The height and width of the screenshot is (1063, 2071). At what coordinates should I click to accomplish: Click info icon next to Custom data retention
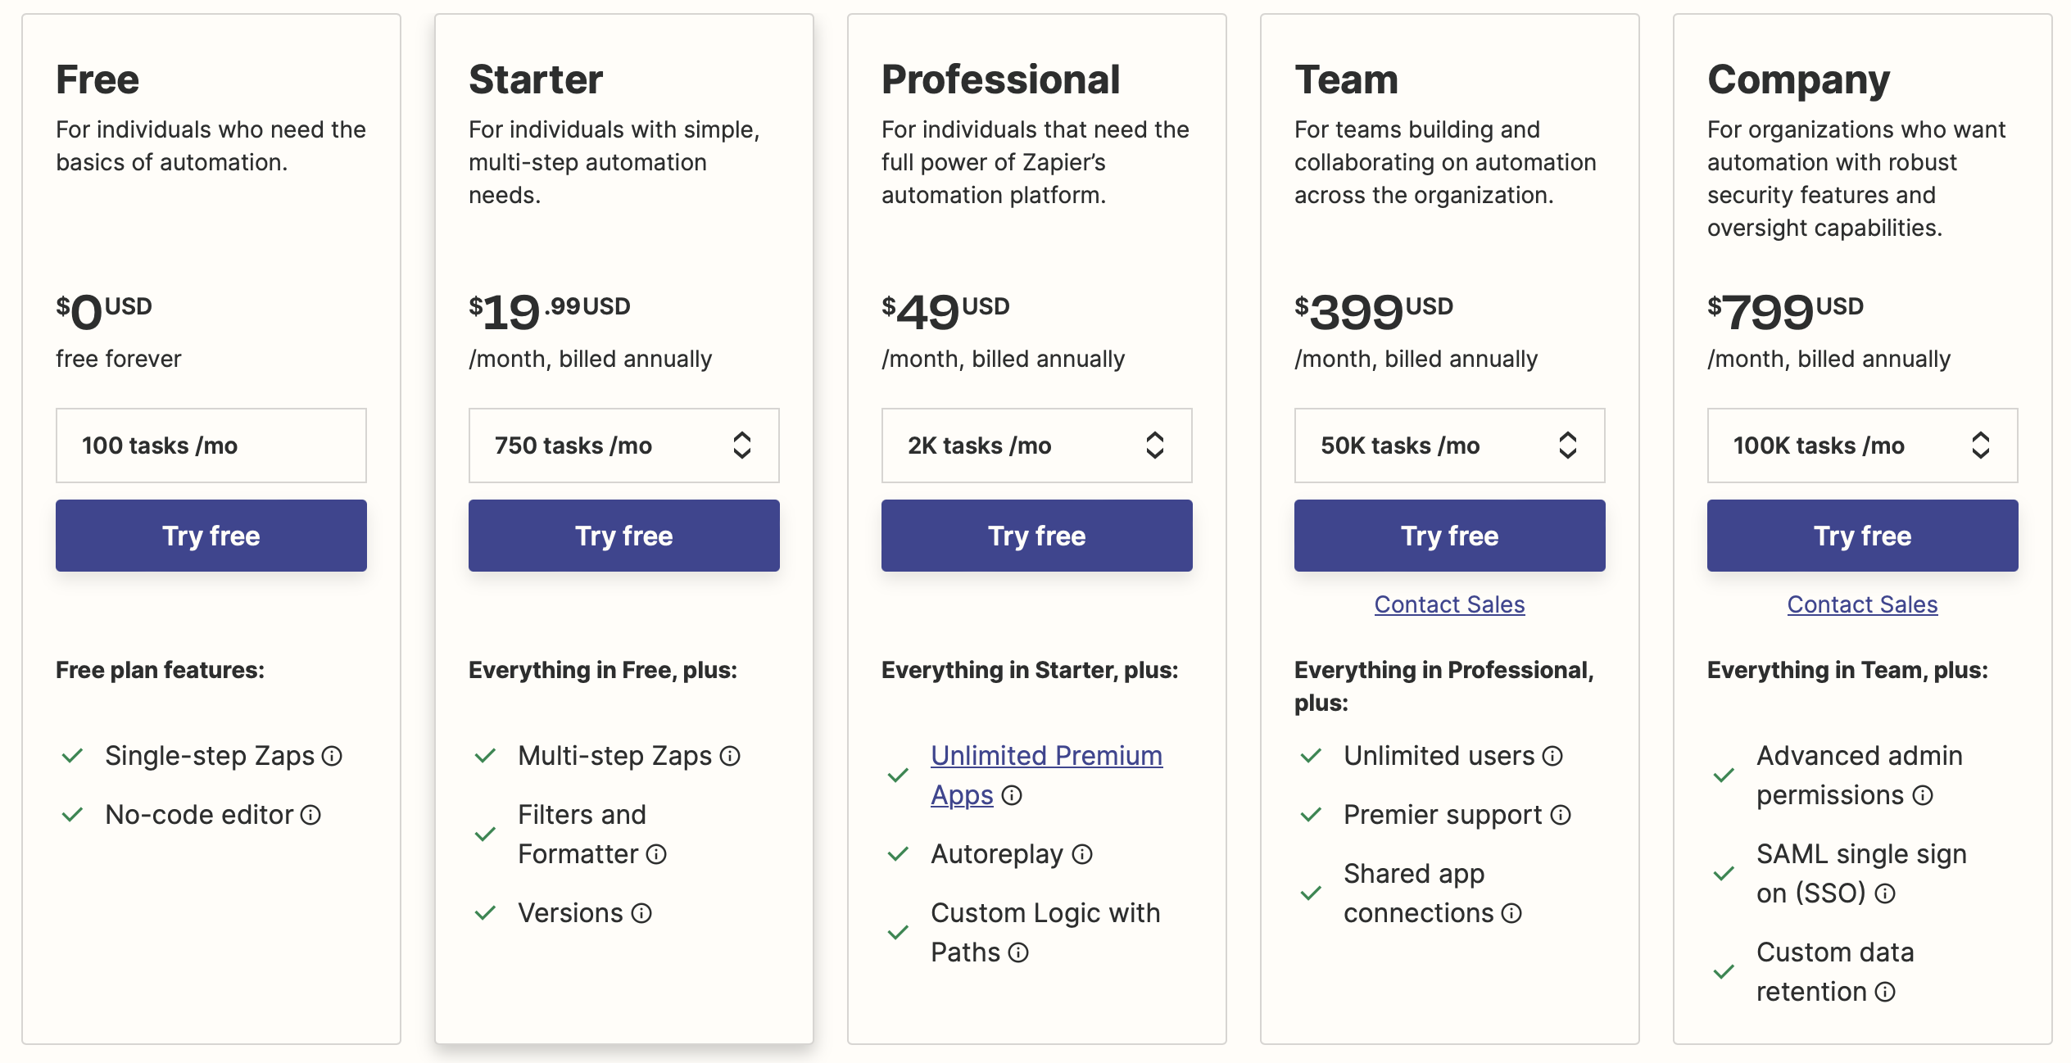1885,992
